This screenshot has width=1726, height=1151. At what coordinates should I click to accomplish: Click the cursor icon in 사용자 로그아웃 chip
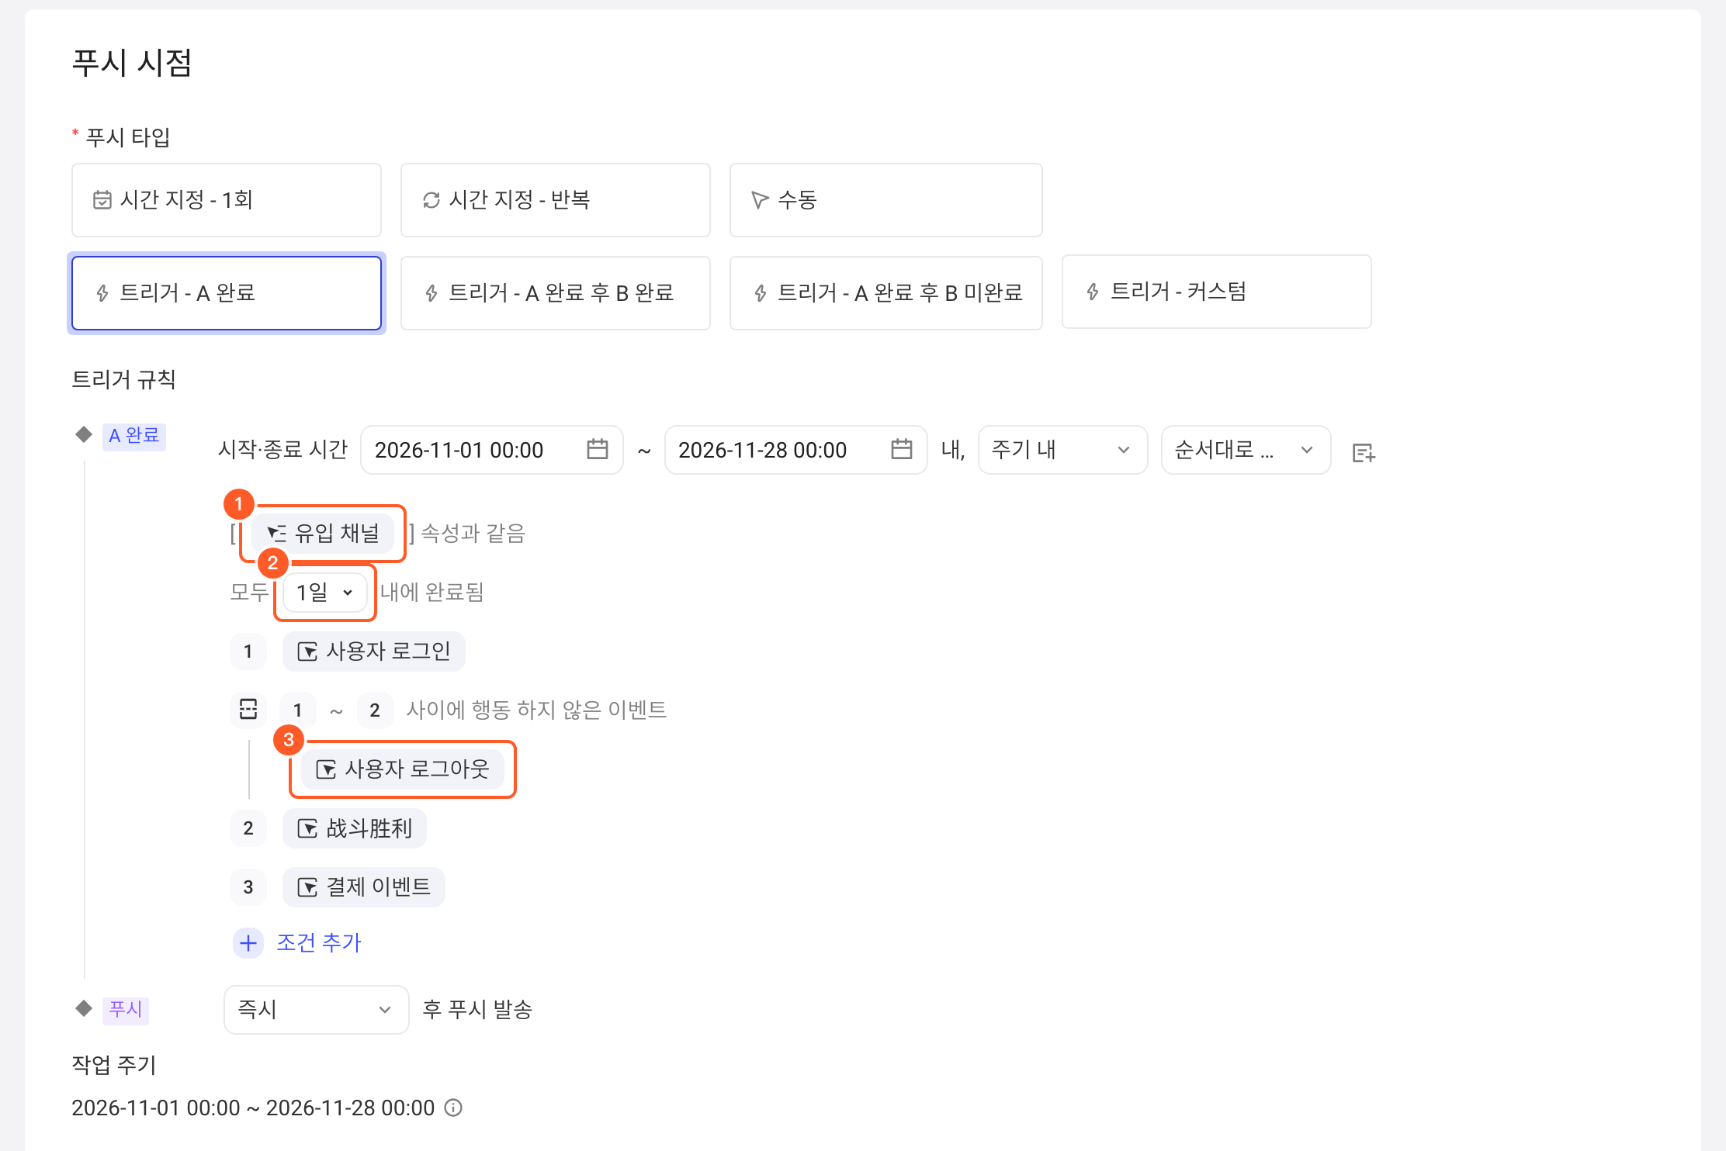pyautogui.click(x=326, y=769)
